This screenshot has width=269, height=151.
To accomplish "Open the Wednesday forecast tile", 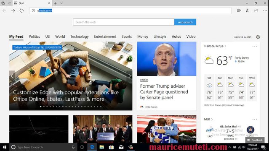I will click(252, 88).
